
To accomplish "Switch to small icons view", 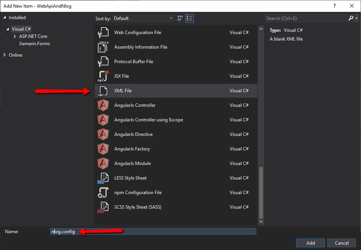I will [180, 18].
